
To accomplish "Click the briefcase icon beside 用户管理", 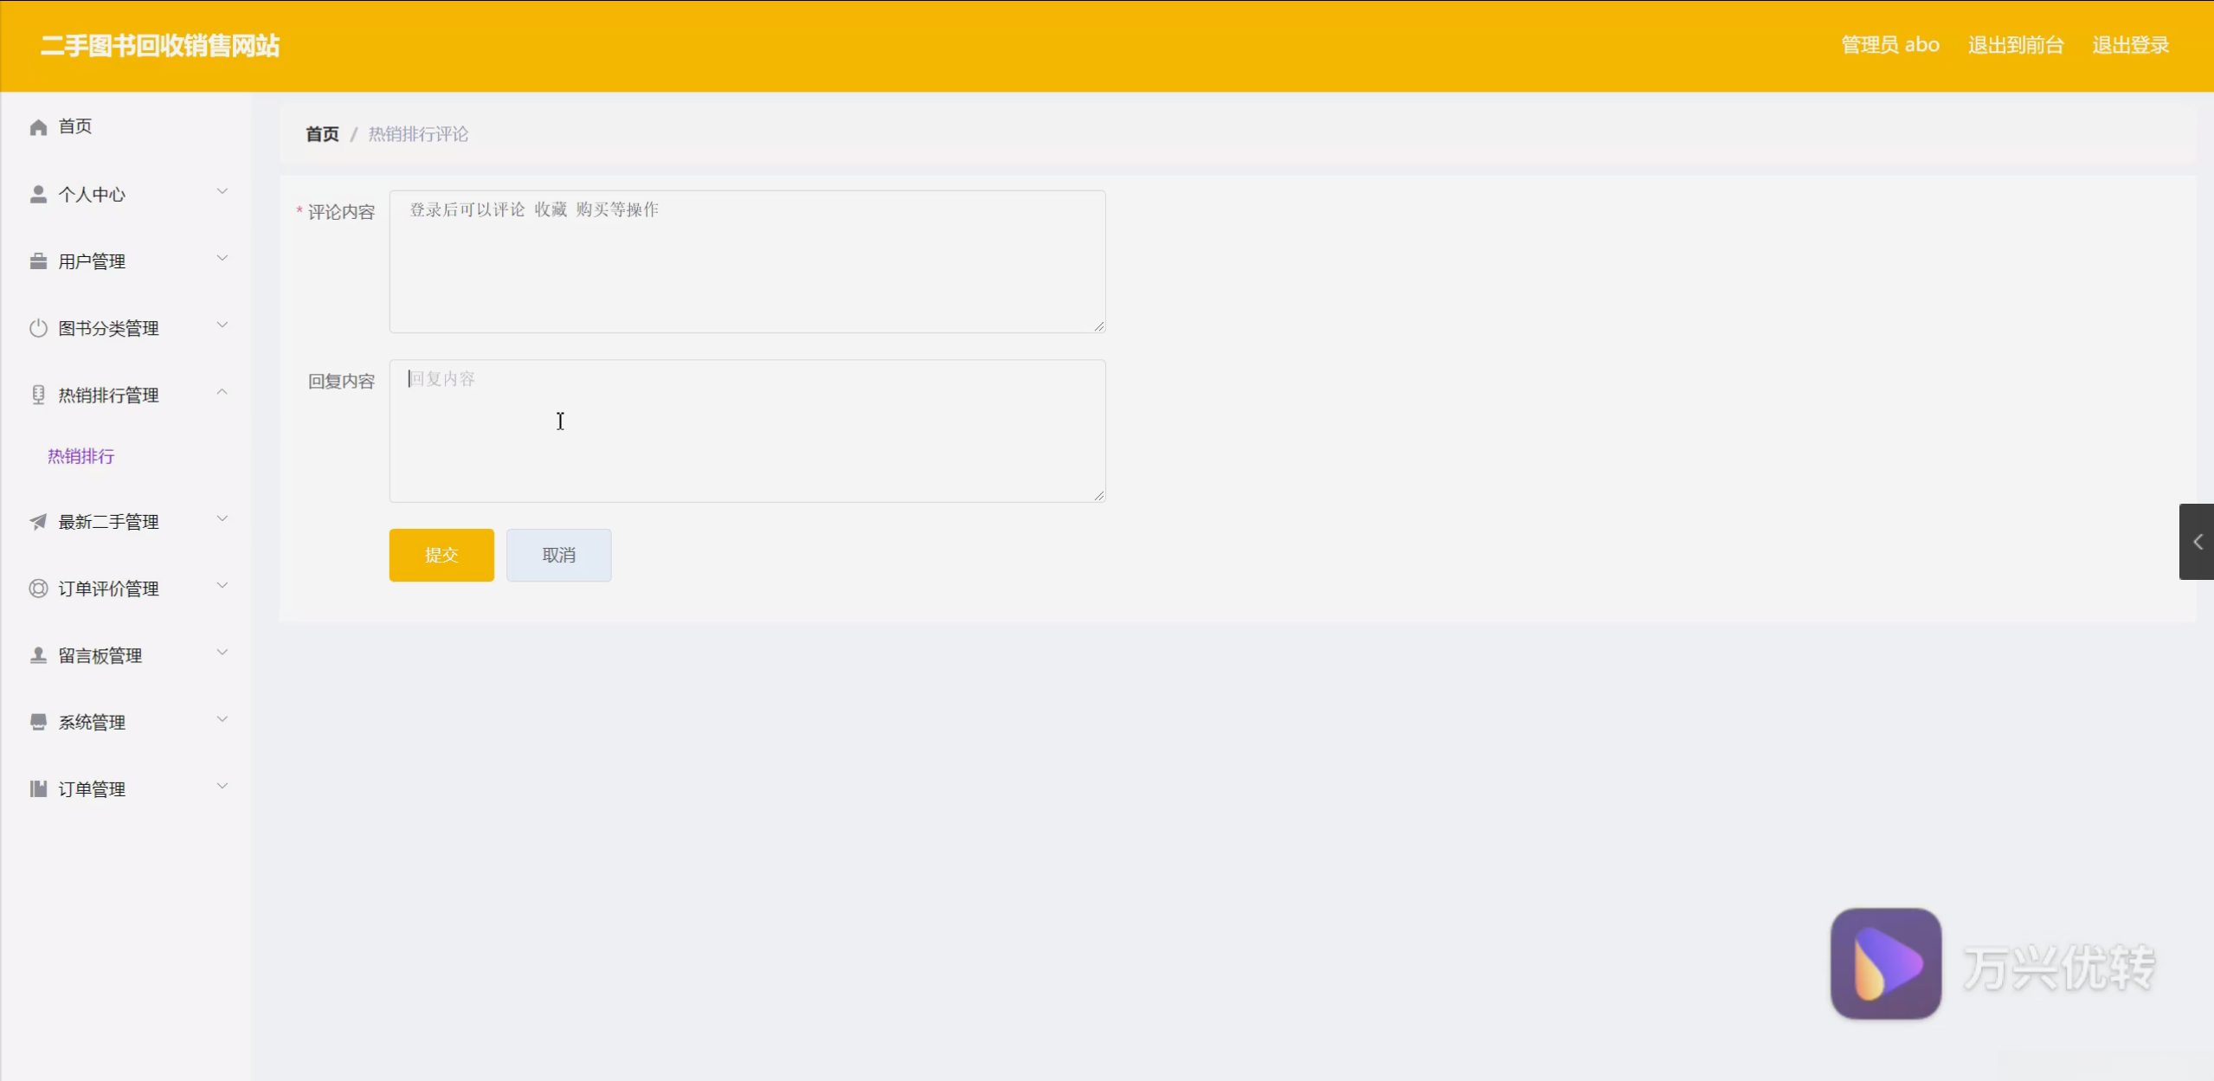I will point(38,261).
